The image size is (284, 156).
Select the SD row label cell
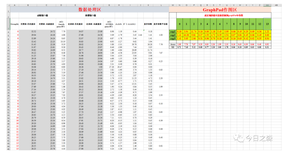pyautogui.click(x=172, y=47)
